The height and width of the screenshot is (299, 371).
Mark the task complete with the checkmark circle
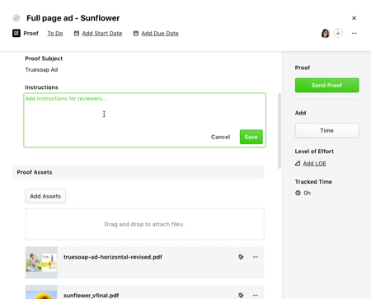(x=16, y=18)
